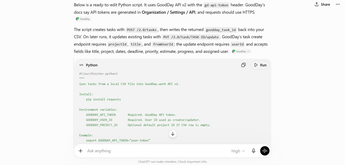Screen dimensions: 345x165
Task: Click the projectId inline code
Action: pos(118,44)
